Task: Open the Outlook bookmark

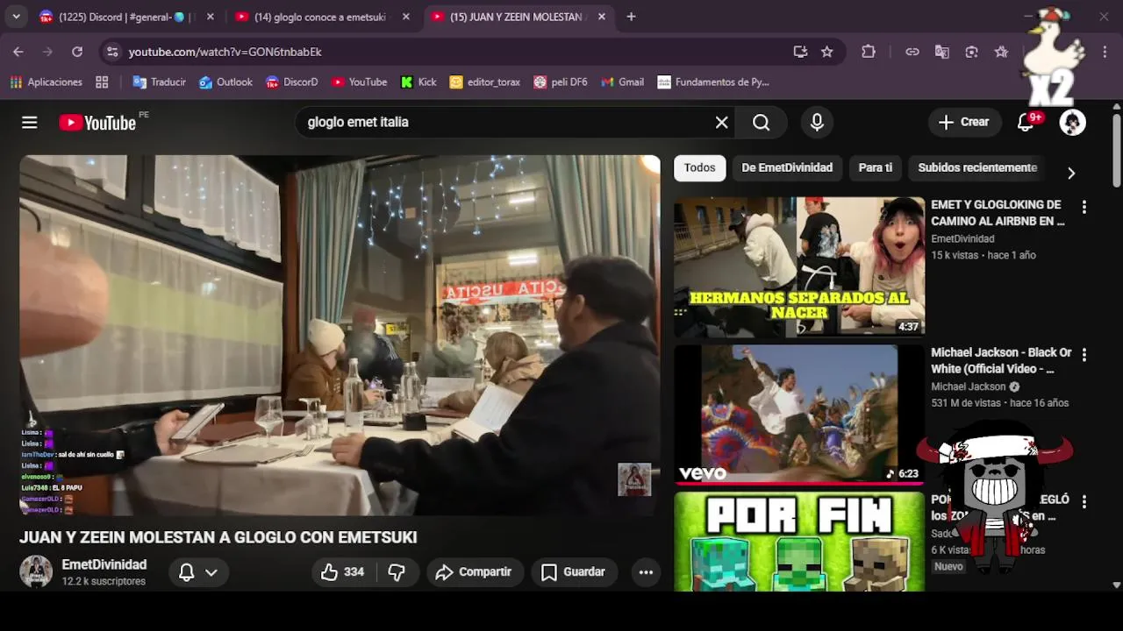Action: (x=225, y=82)
